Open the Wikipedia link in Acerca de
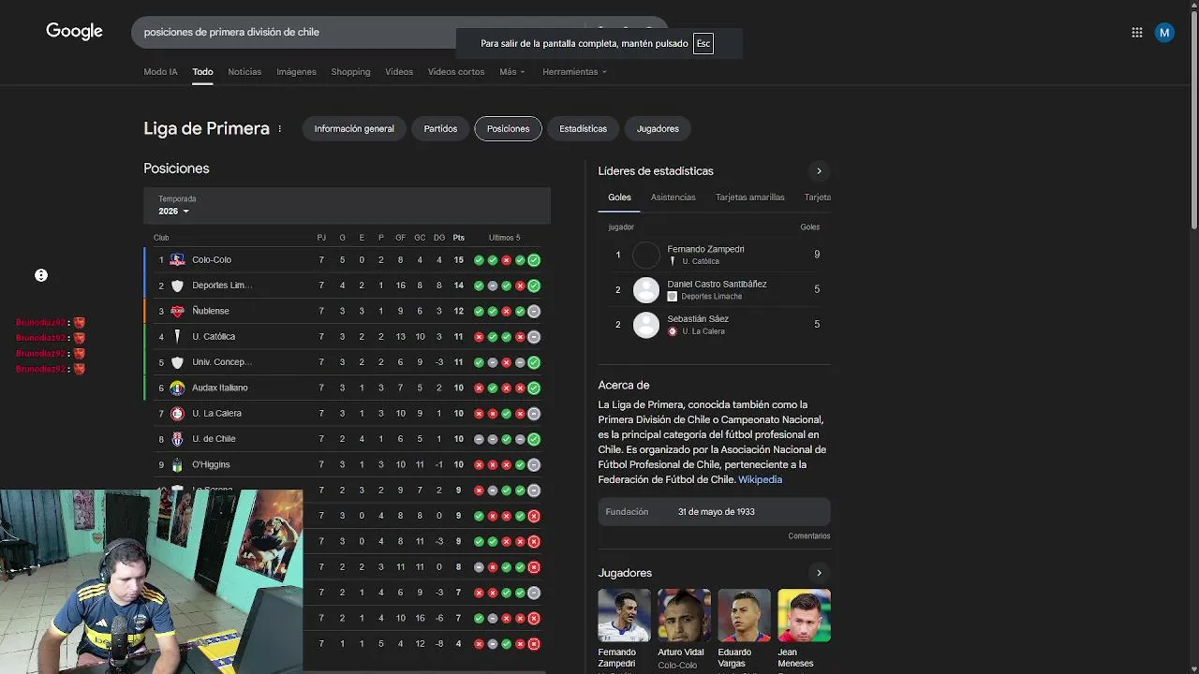 (760, 480)
